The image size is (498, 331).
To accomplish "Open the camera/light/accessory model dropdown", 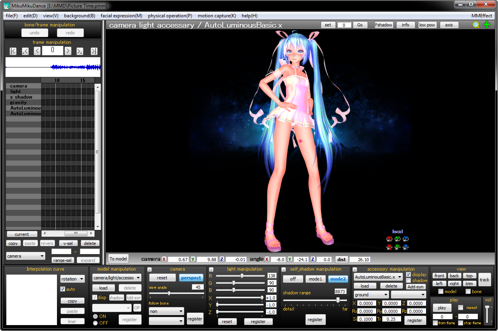I will (117, 278).
